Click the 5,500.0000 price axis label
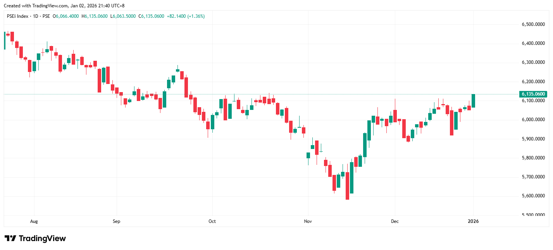Image resolution: width=553 pixels, height=250 pixels. pos(533,215)
